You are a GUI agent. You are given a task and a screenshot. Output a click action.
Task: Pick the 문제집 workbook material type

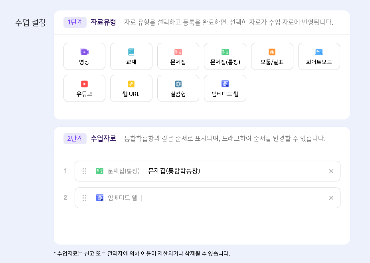[x=178, y=56]
